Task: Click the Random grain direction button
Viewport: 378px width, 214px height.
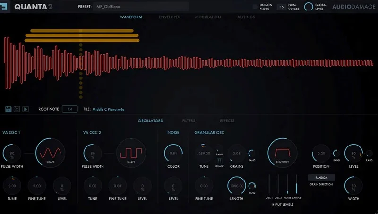Action: [x=321, y=177]
